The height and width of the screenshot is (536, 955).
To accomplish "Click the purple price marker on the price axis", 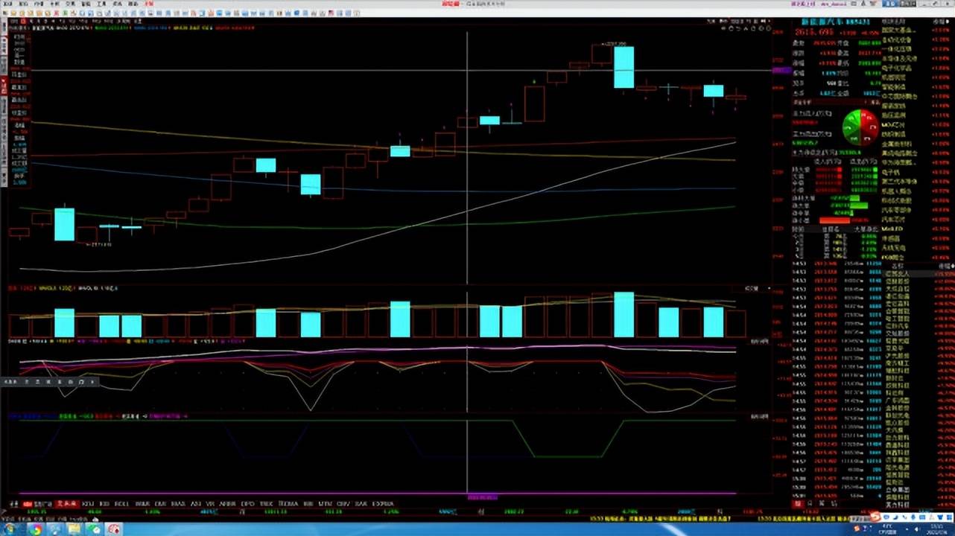I will (781, 70).
